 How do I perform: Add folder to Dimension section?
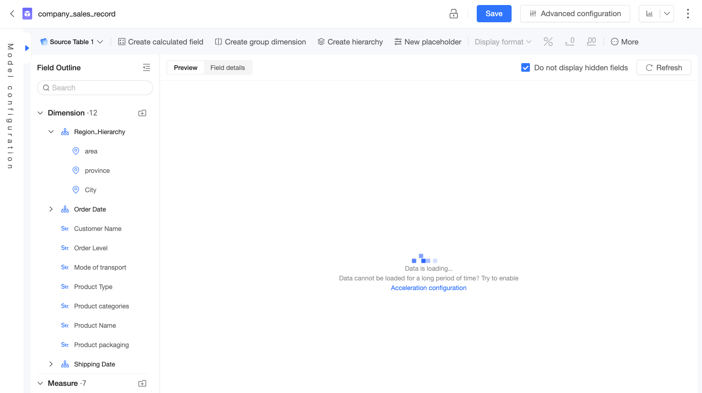point(142,113)
